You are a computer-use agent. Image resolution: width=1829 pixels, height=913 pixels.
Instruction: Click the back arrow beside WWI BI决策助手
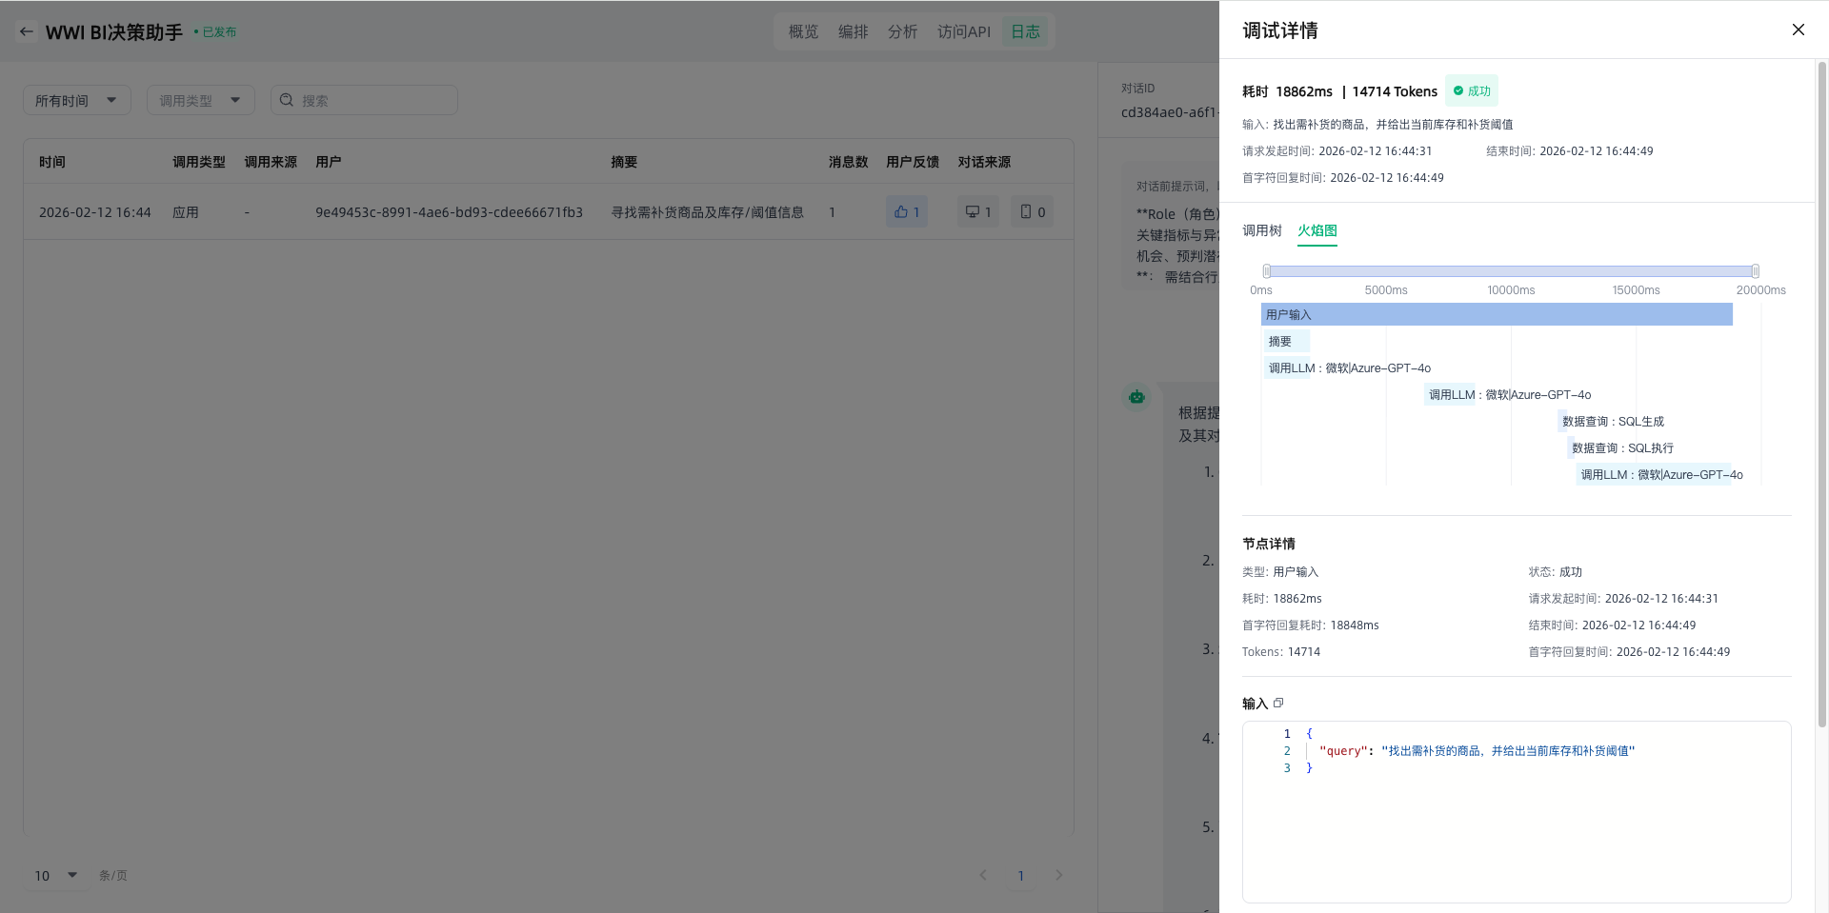pos(27,31)
